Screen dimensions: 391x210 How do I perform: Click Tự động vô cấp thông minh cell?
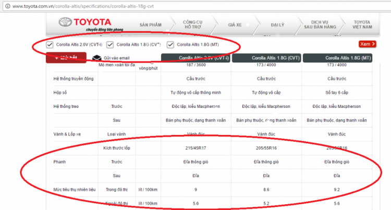(x=195, y=92)
